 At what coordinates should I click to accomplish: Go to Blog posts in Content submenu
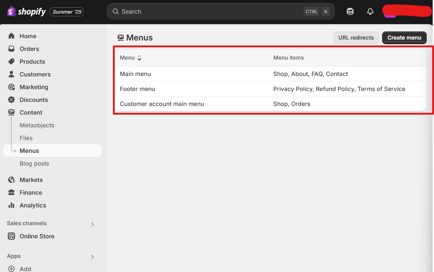pyautogui.click(x=34, y=164)
